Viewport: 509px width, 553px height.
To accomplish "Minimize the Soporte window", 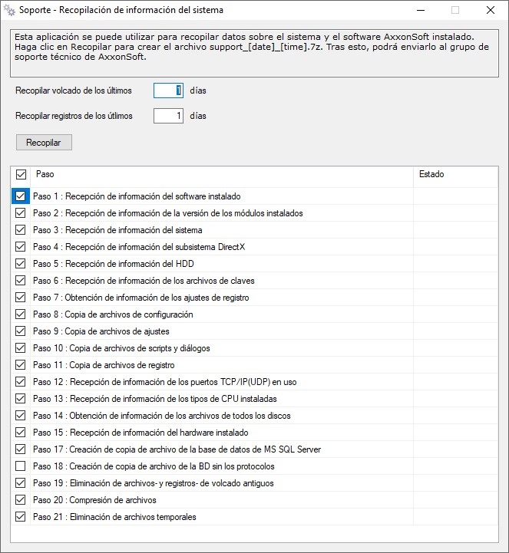I will [x=420, y=10].
